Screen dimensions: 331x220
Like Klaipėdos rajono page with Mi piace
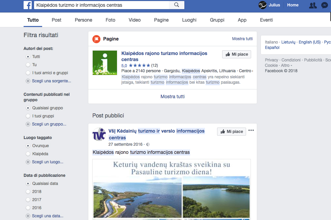point(237,54)
